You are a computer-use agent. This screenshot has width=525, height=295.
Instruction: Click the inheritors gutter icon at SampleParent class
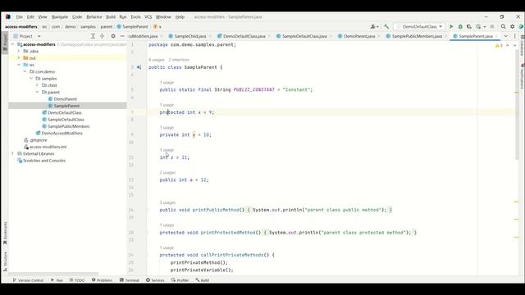click(x=139, y=67)
